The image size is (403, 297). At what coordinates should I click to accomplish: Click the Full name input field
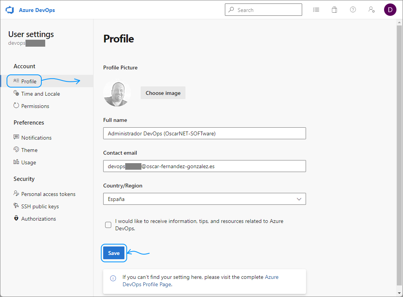click(x=204, y=133)
